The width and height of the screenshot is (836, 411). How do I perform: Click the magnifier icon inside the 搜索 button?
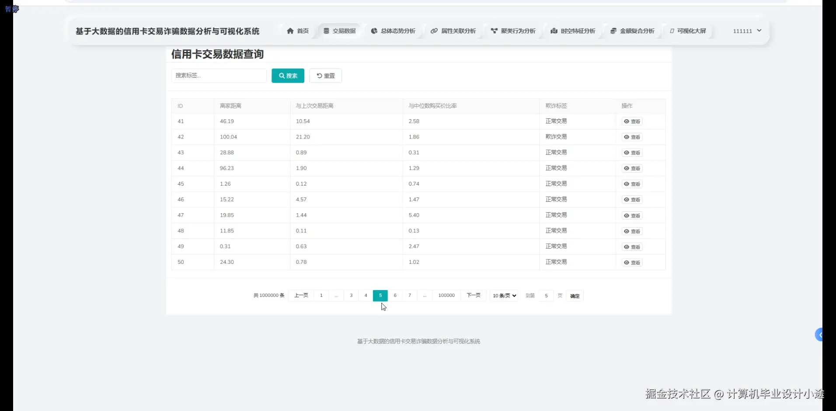point(281,76)
